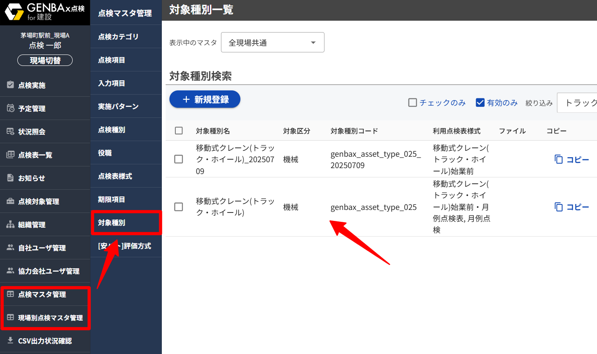
Task: Open the 全現場共通 master dropdown
Action: point(273,42)
